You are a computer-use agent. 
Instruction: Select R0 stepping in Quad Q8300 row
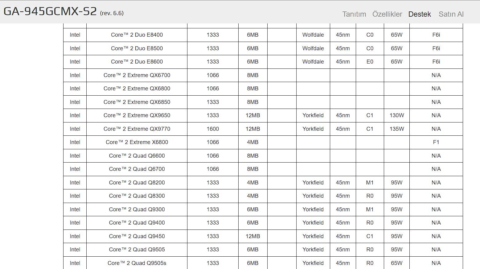(370, 196)
